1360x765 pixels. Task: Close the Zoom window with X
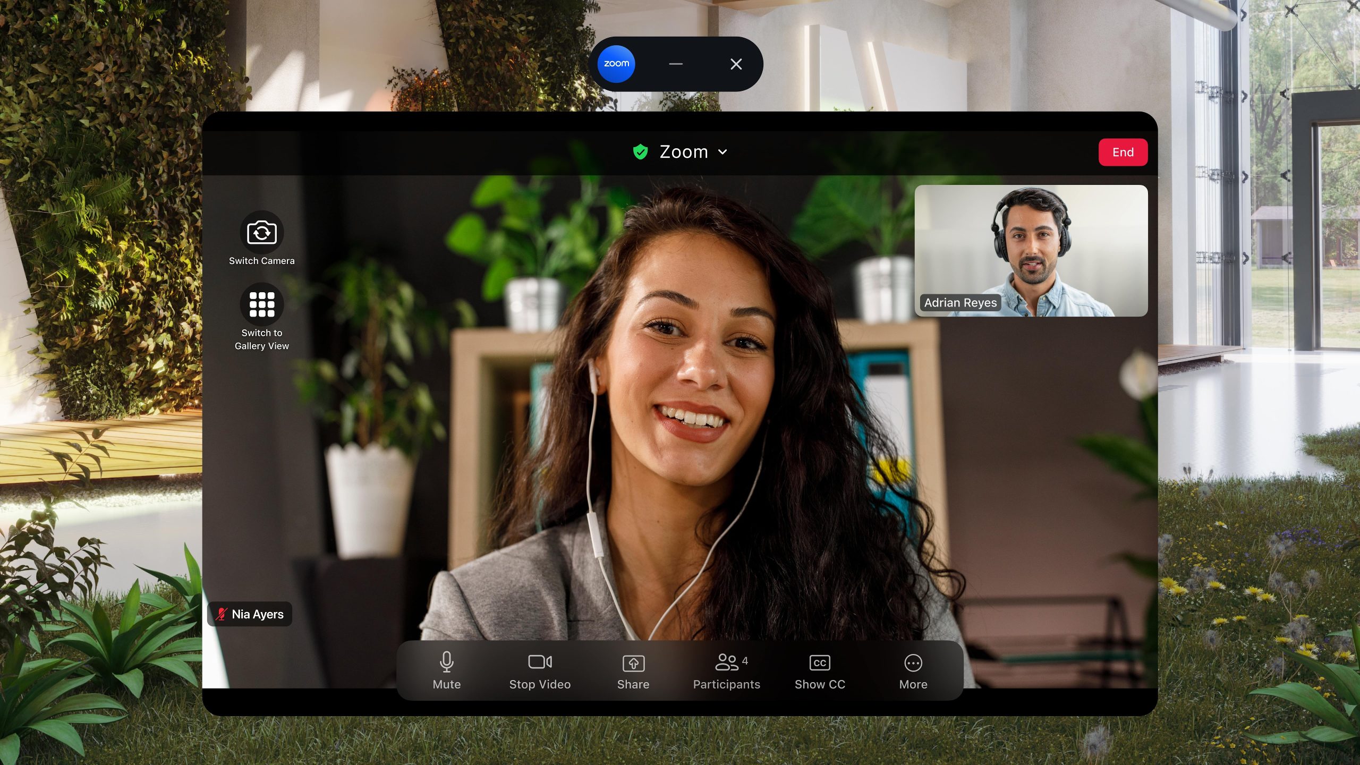[x=736, y=64]
